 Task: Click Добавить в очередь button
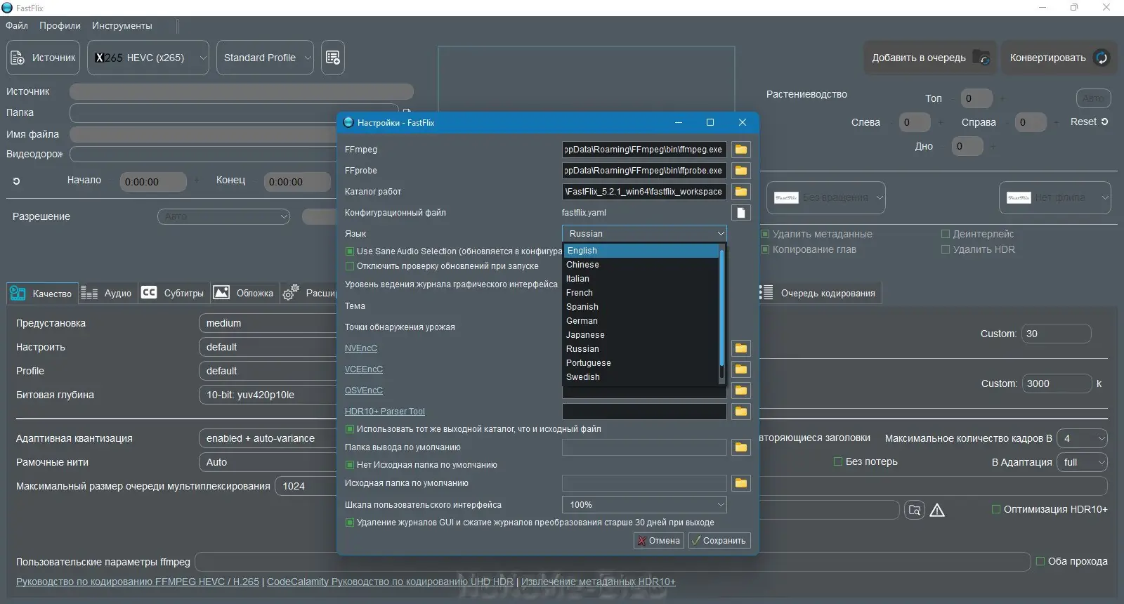click(929, 58)
